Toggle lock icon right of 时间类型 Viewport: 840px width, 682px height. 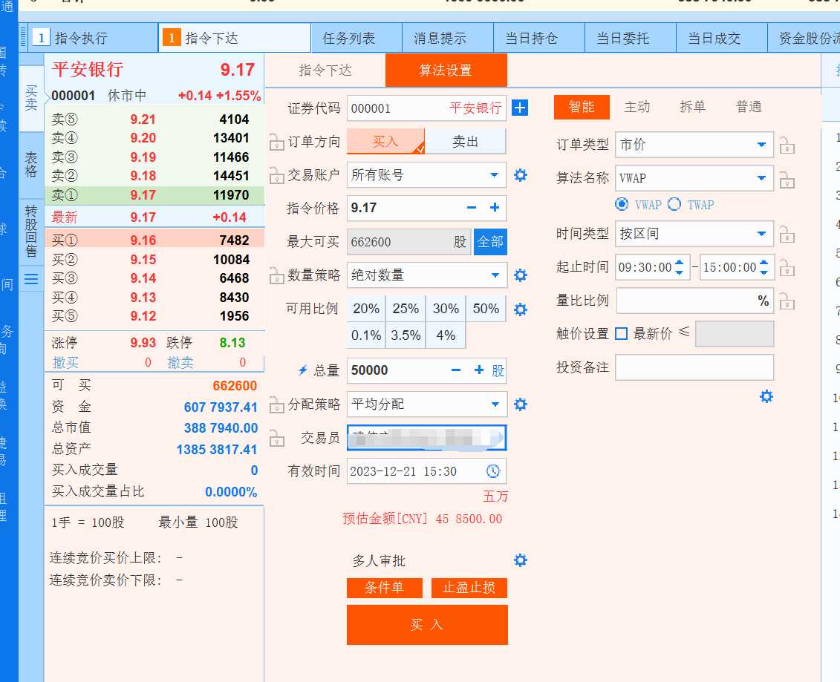click(787, 234)
